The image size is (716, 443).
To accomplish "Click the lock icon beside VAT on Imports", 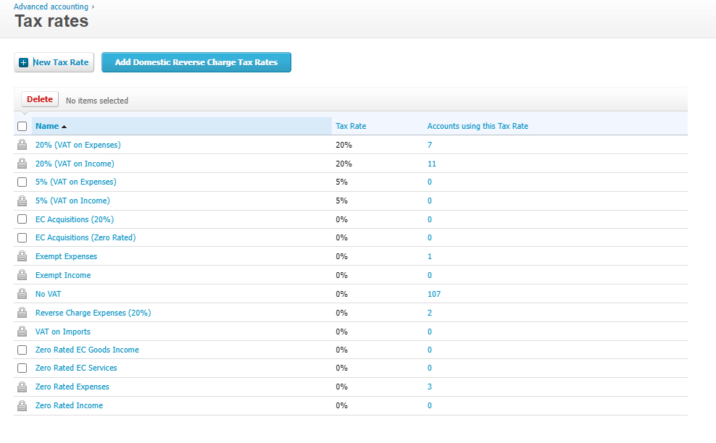I will (22, 332).
